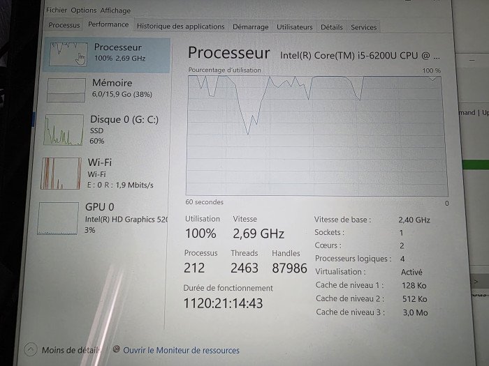Click the Disque 0 (G: C:) label
This screenshot has height=366, width=489.
(124, 119)
